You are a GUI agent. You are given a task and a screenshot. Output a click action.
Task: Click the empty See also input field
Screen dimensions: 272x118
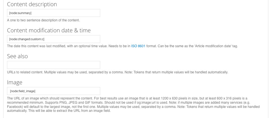pyautogui.click(x=53, y=65)
